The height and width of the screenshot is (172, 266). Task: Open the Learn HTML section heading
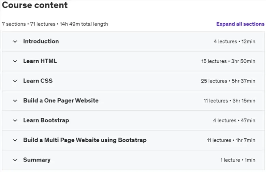tap(40, 61)
